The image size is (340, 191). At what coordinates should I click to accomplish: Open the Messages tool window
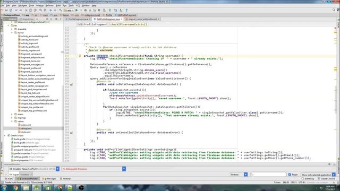click(49, 179)
